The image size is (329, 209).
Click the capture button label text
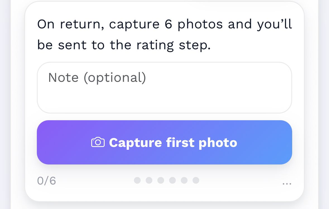pyautogui.click(x=173, y=142)
